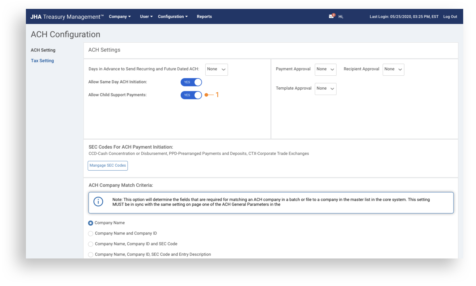The image size is (476, 286).
Task: Open the Days in Advance dropdown
Action: 216,70
